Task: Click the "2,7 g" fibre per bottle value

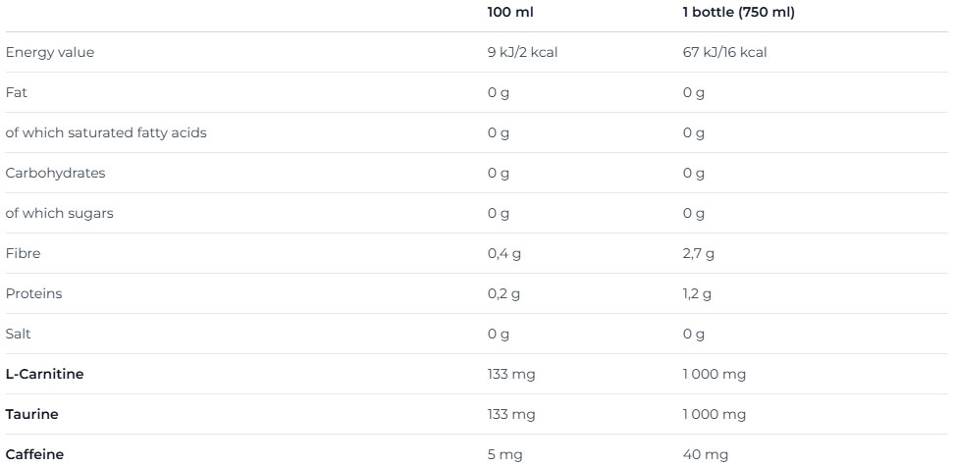Action: coord(698,254)
